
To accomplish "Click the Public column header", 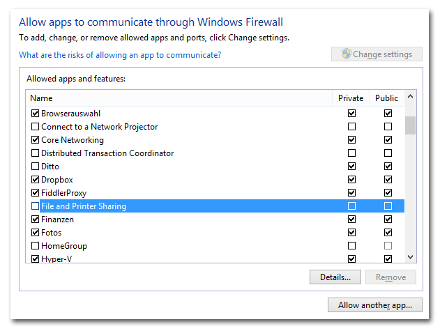I will (x=386, y=98).
